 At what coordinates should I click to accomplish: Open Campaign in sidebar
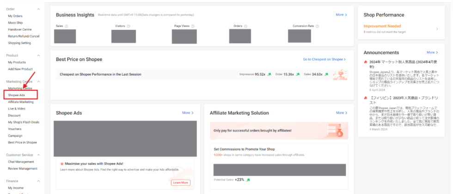15,136
